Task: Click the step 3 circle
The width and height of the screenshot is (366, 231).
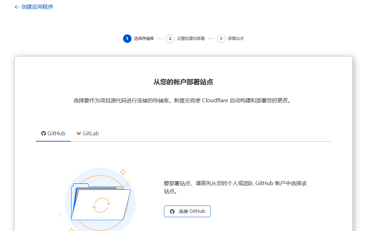Action: point(221,39)
